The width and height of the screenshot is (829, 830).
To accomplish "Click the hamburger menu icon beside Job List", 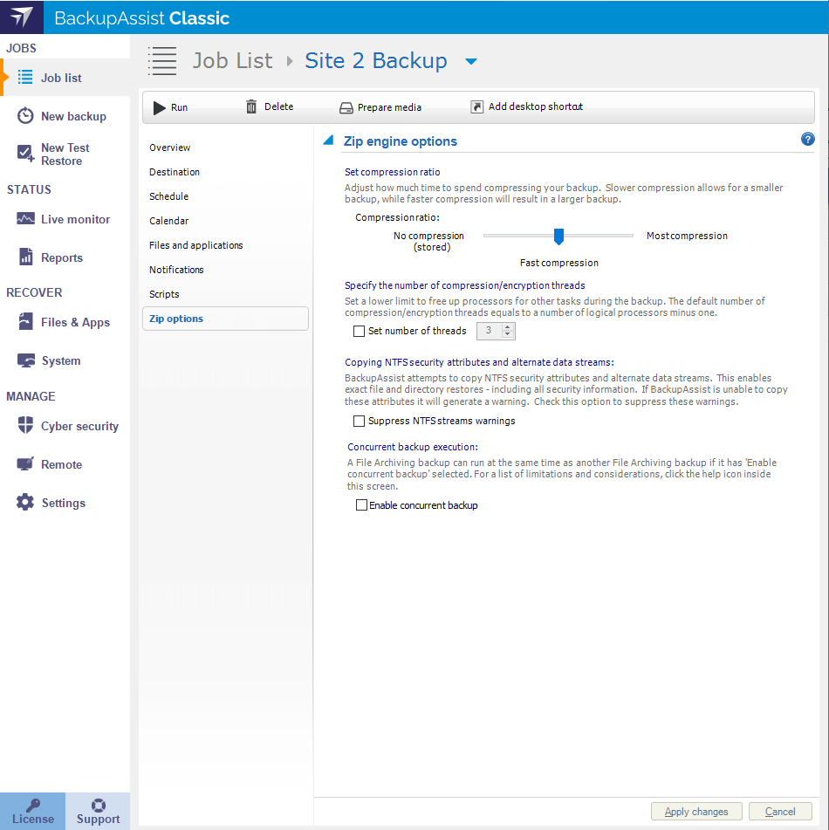I will 162,60.
